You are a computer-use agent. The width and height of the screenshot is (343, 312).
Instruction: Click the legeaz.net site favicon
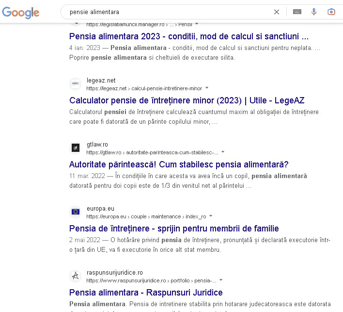75,84
